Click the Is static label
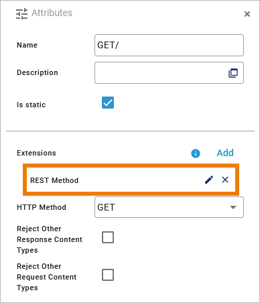The width and height of the screenshot is (260, 303). click(x=31, y=105)
